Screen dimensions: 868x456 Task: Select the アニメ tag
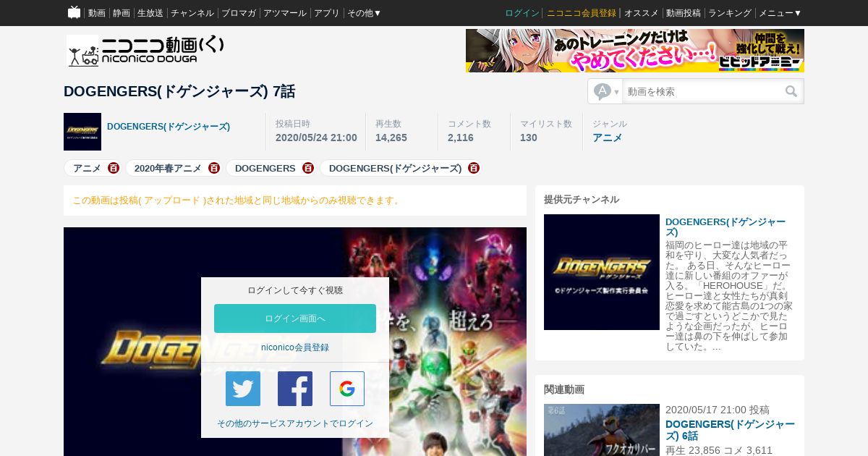(x=87, y=168)
